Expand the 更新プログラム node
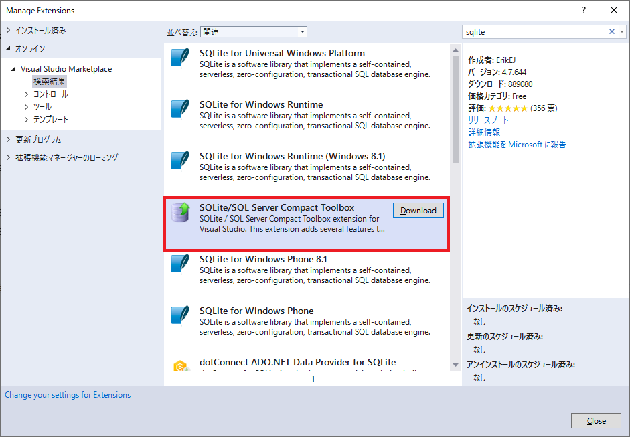 tap(8, 139)
